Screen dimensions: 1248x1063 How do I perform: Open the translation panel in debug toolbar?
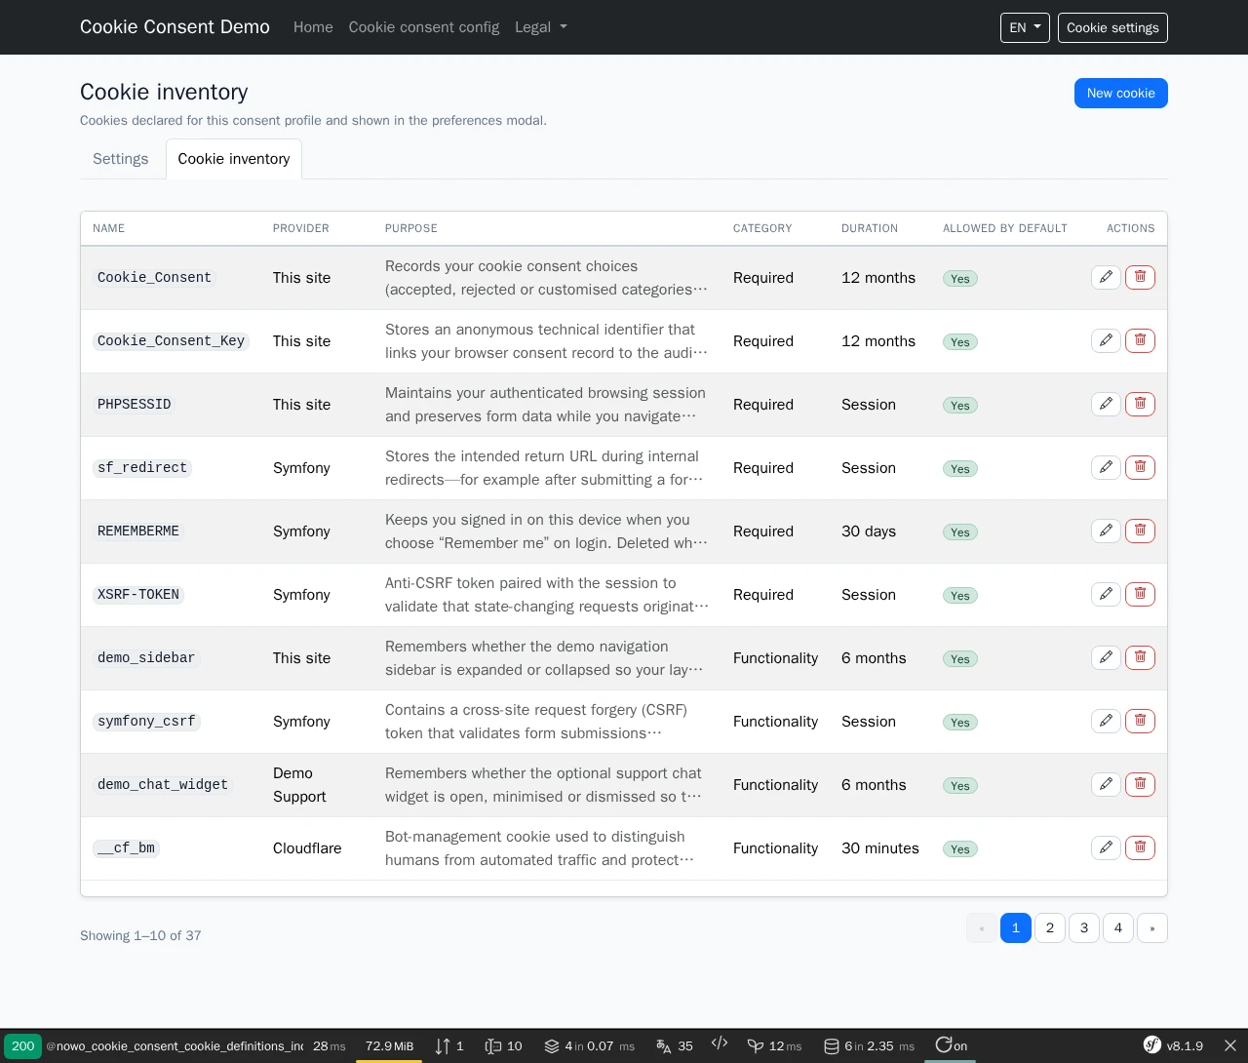(675, 1045)
